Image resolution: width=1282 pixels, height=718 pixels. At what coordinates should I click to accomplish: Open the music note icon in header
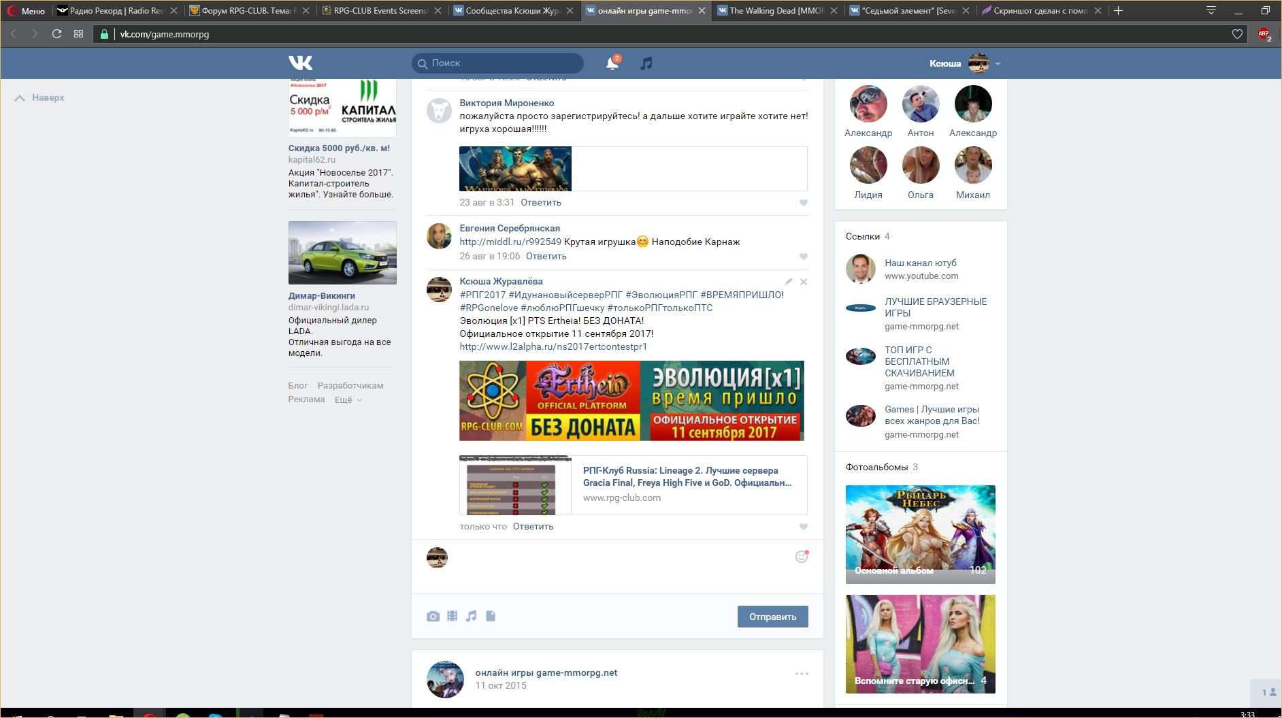click(646, 63)
